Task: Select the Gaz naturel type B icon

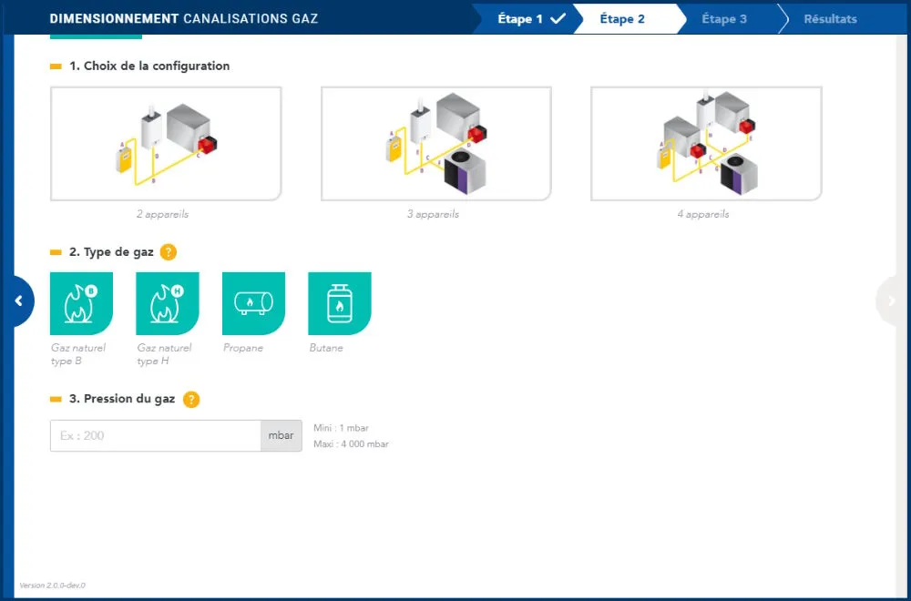Action: (x=81, y=303)
